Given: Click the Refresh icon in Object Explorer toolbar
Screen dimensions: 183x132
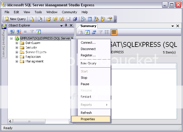Looking at the screenshot, I should click(x=38, y=32).
